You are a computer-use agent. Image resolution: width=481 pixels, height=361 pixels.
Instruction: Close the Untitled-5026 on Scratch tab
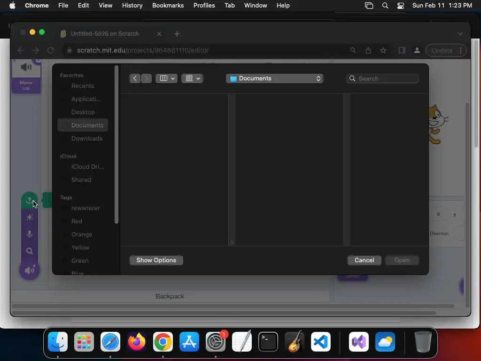click(x=159, y=34)
